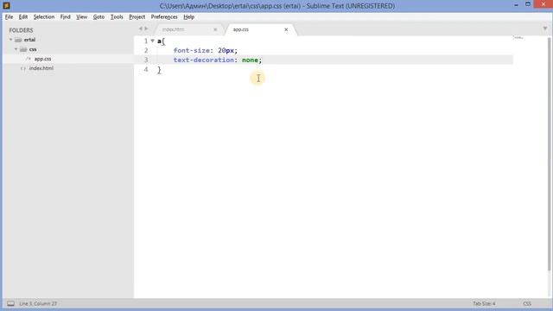The width and height of the screenshot is (553, 311).
Task: Click line number 2 in gutter
Action: [146, 50]
